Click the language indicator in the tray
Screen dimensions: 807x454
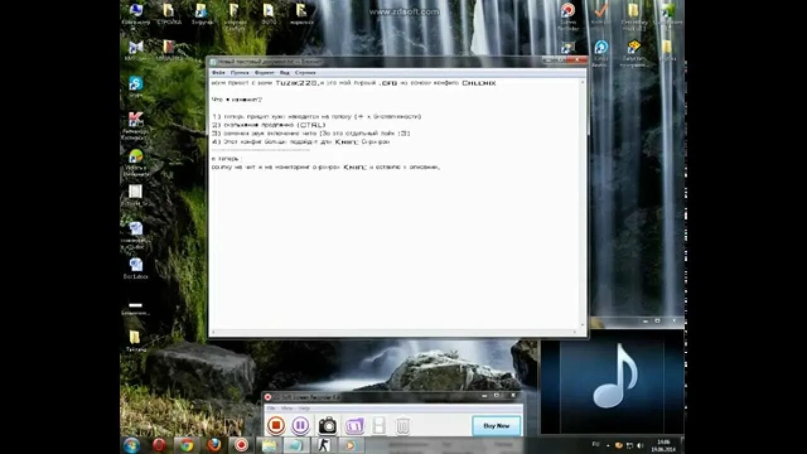tap(596, 445)
